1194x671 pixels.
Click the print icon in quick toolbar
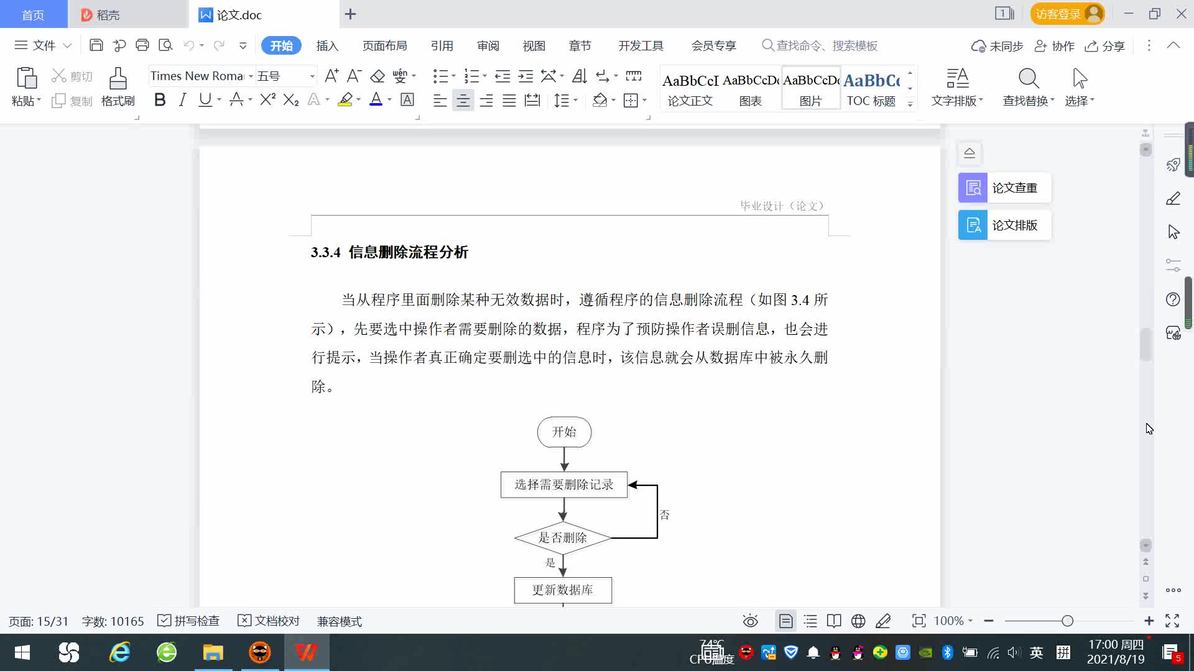tap(142, 45)
